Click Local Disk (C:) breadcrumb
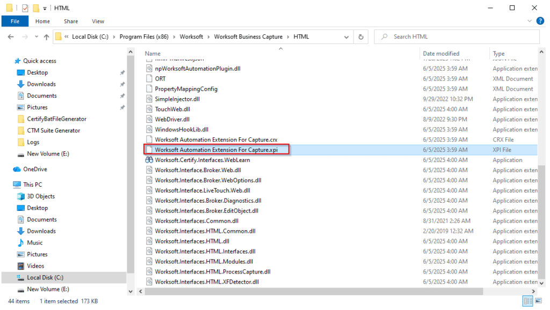 tap(90, 37)
